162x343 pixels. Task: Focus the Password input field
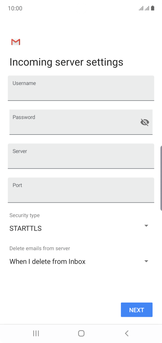click(x=81, y=122)
